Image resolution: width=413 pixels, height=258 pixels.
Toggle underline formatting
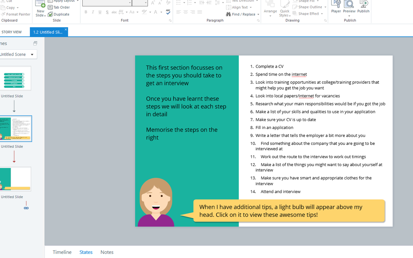100,12
